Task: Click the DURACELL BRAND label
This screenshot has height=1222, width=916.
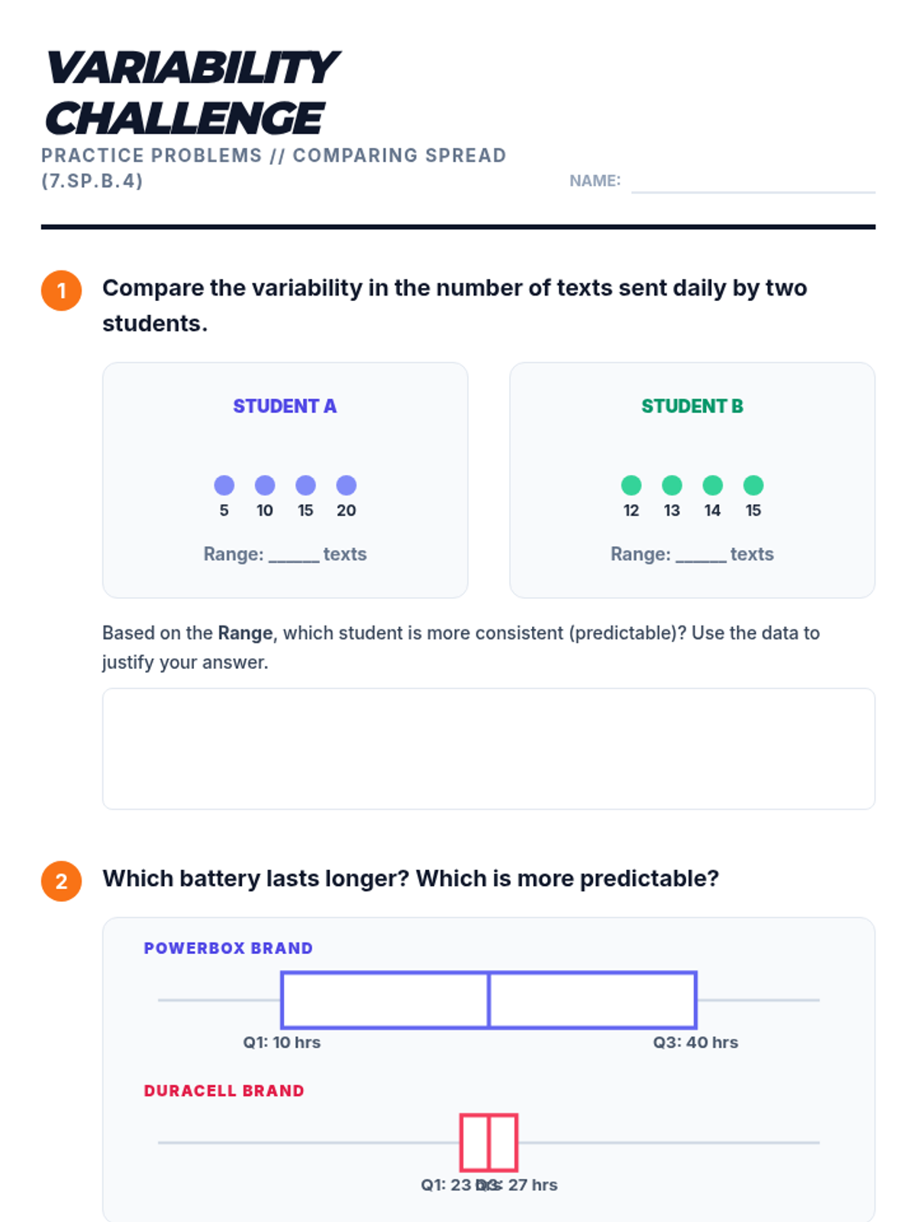Action: tap(224, 1091)
